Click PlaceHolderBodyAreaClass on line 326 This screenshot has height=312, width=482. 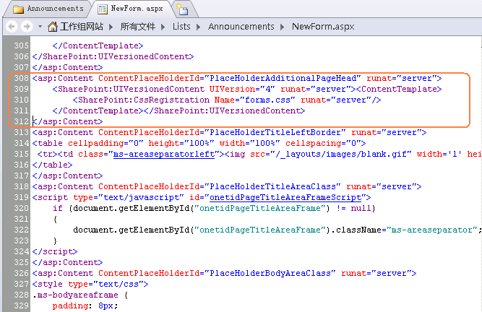pos(270,273)
